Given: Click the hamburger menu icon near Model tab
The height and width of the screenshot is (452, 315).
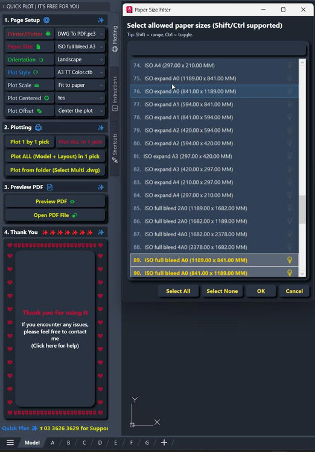Looking at the screenshot, I should (10, 442).
